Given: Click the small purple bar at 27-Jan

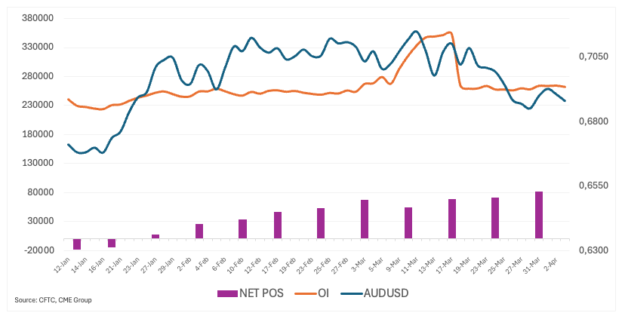Looking at the screenshot, I should [155, 236].
